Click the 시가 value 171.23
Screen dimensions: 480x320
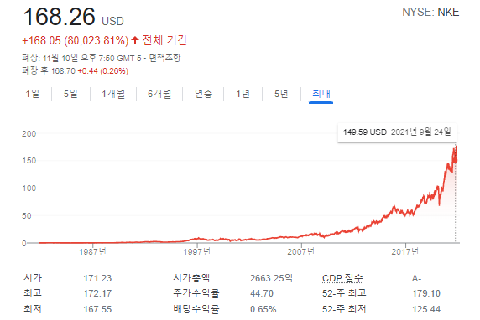[97, 278]
